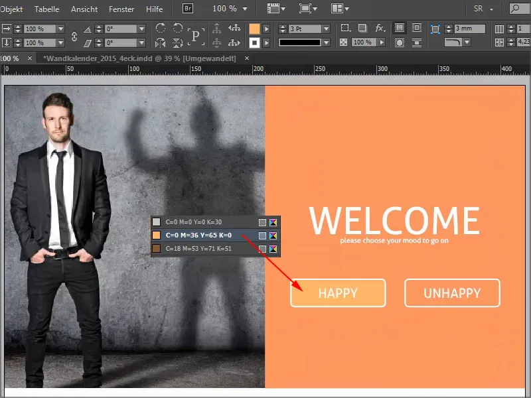Choose Select Content icon
This screenshot has height=398, width=531.
[217, 42]
